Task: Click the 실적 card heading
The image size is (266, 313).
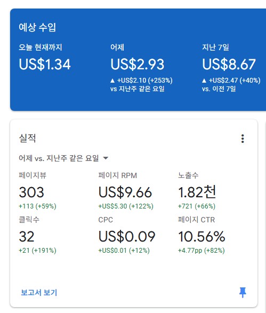Action: (x=27, y=138)
